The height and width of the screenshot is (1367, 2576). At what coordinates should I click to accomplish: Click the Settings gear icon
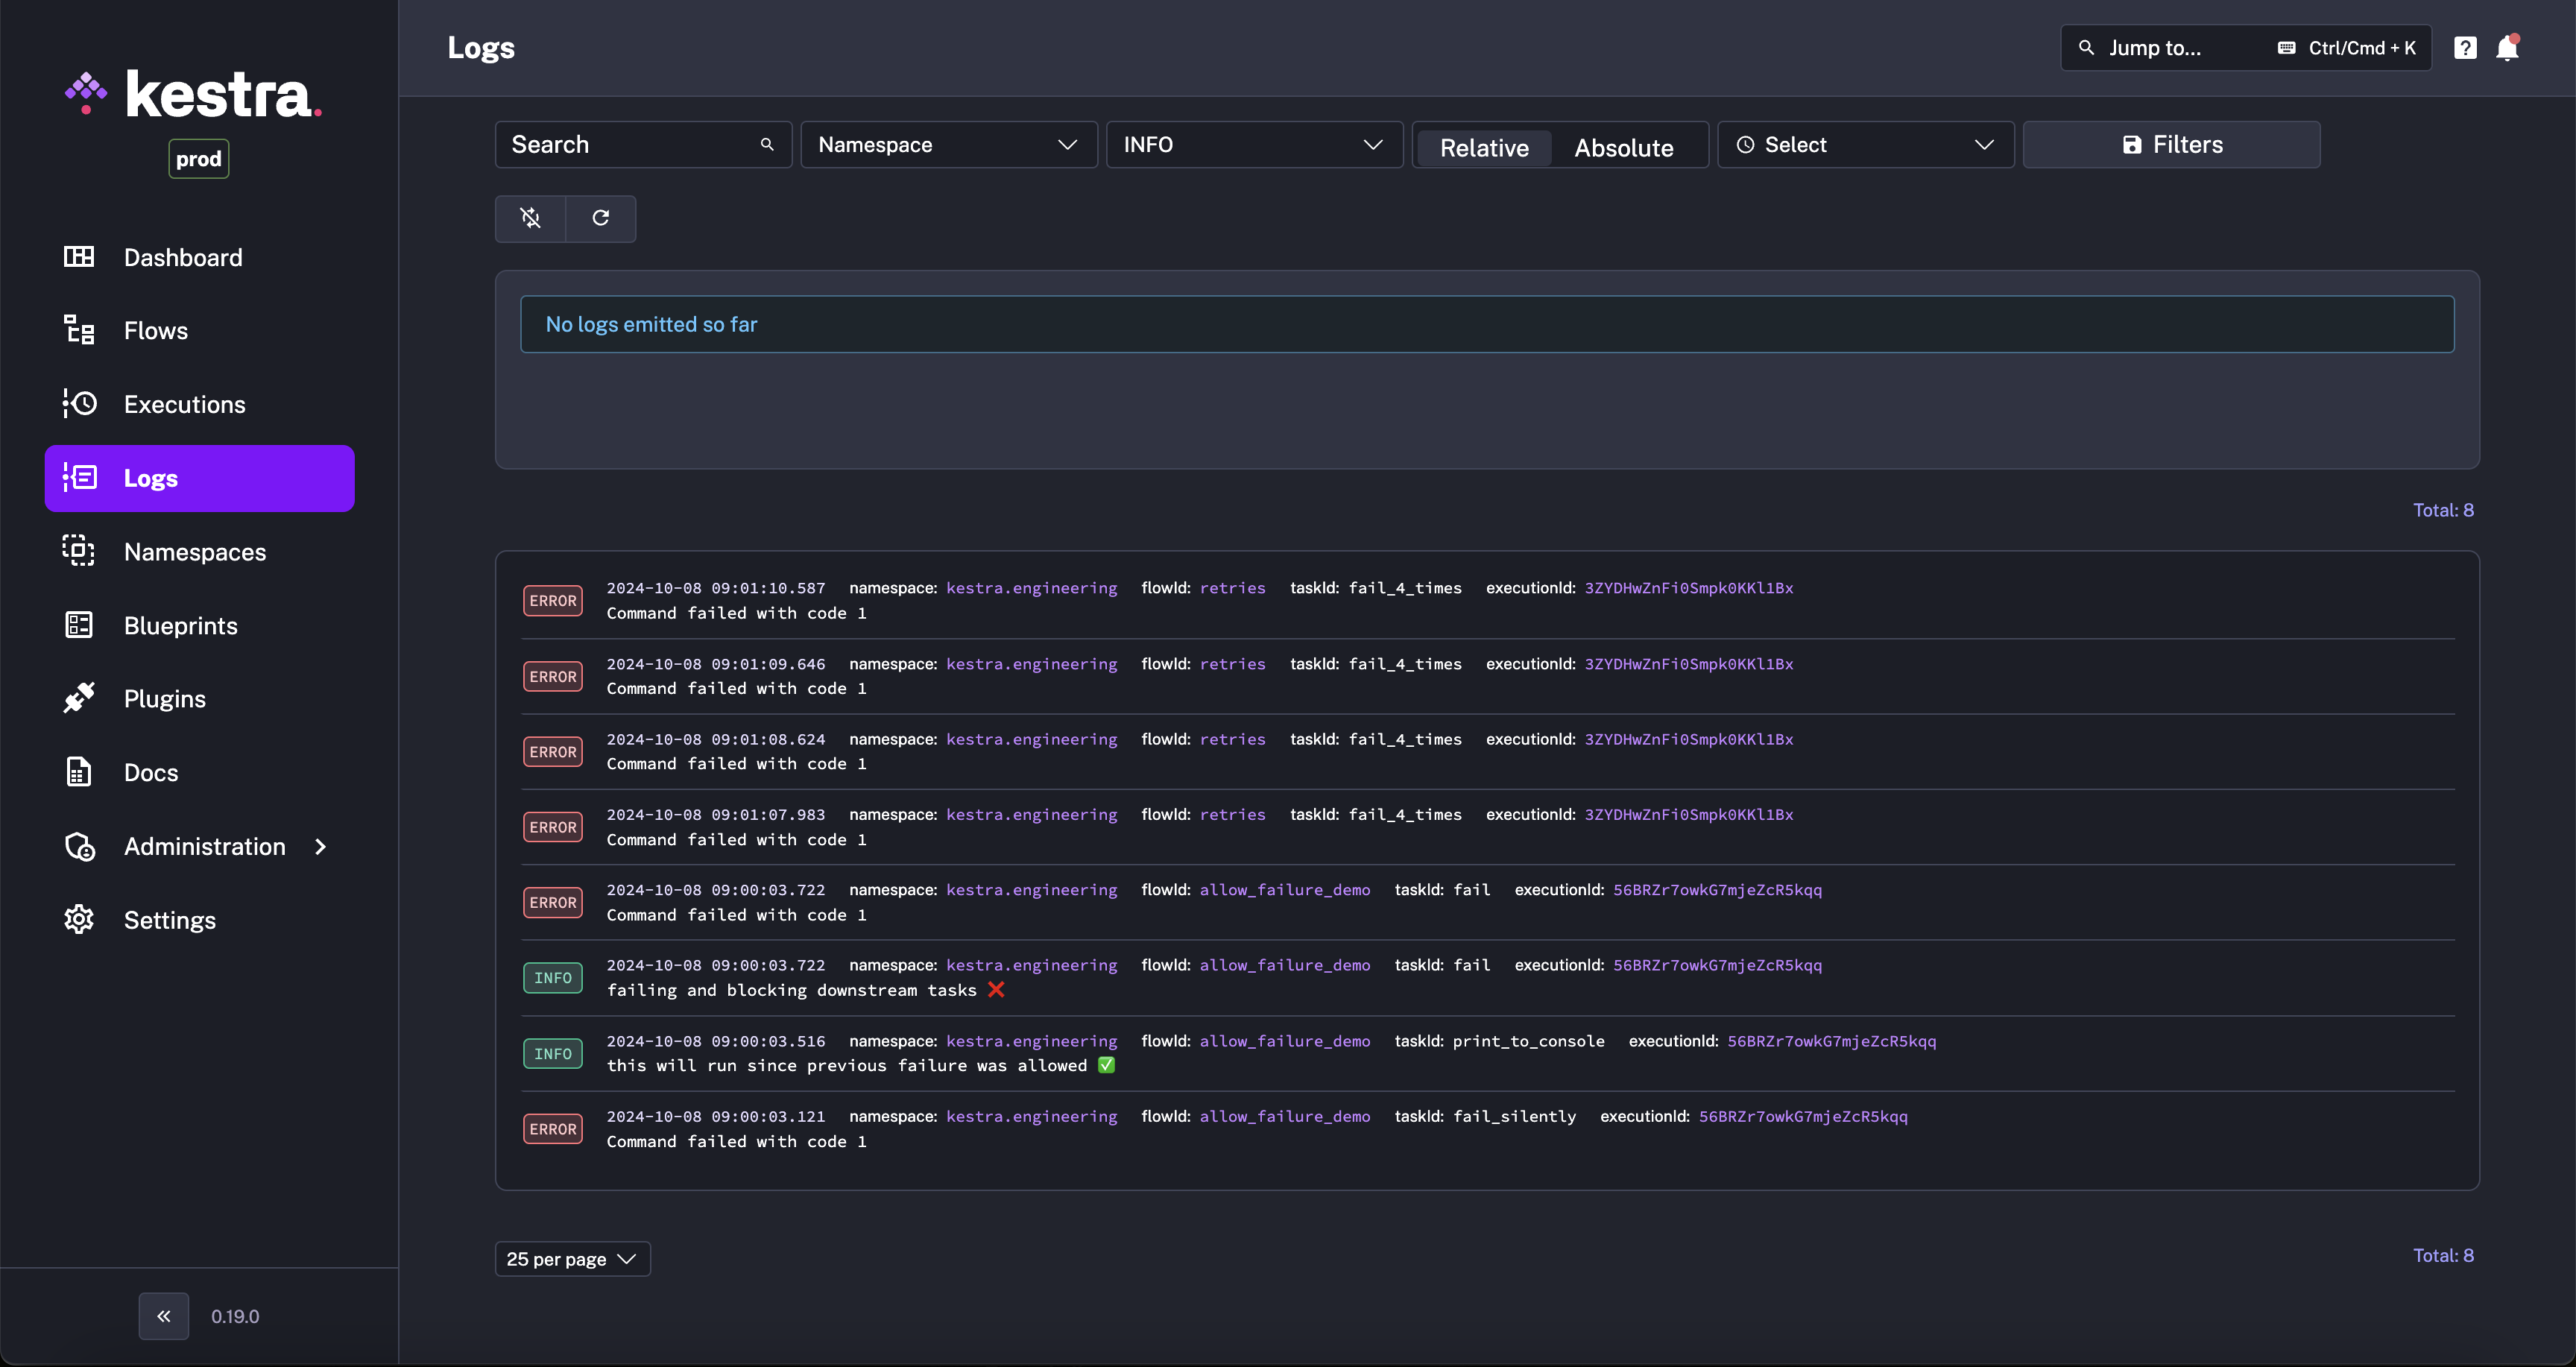point(79,919)
